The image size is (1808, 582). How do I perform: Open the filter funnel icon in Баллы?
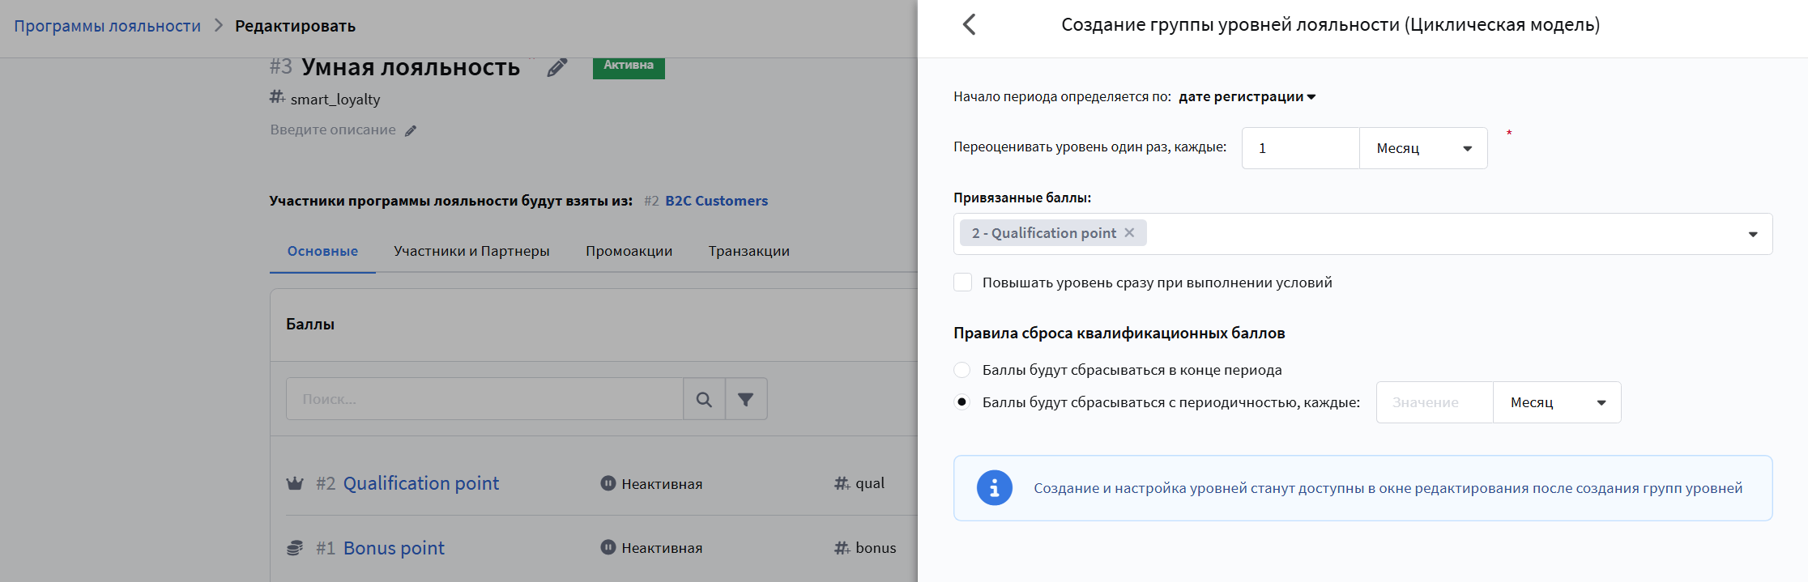pos(746,399)
